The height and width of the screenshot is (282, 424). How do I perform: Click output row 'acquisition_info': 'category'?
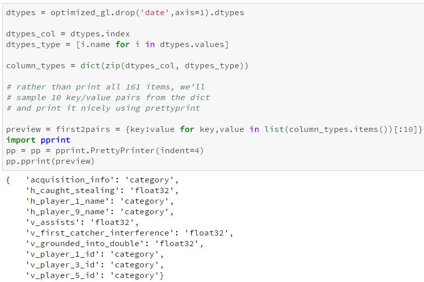pyautogui.click(x=102, y=180)
